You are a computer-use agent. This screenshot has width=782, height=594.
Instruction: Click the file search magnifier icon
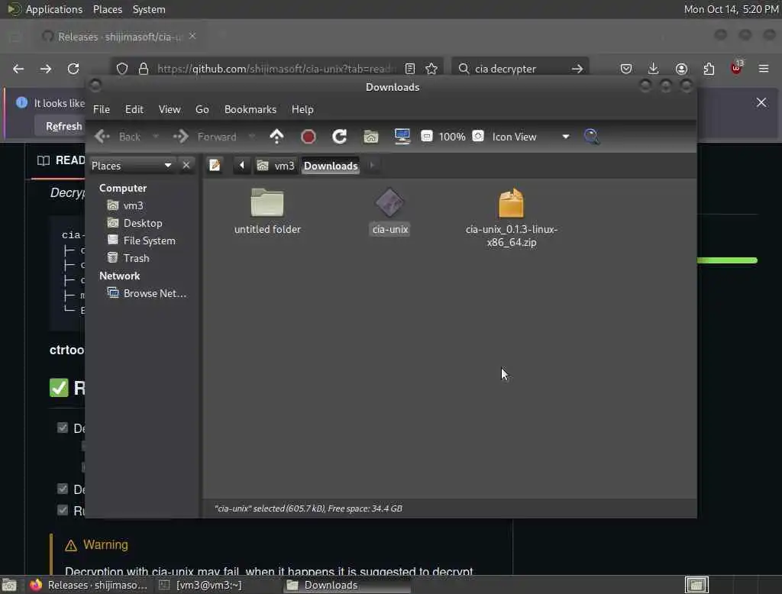[592, 136]
